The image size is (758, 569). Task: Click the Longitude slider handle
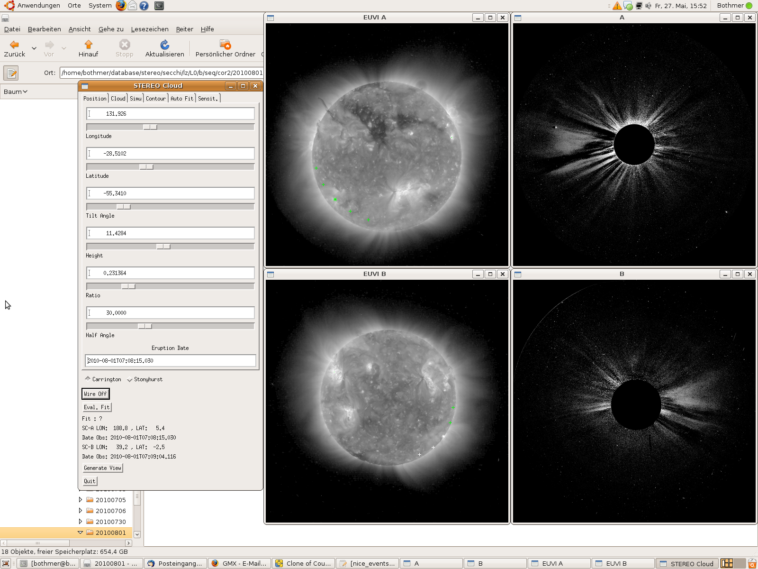150,127
